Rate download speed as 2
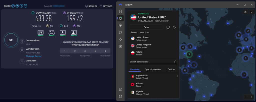This screenshot has height=102, width=256. (75, 51)
